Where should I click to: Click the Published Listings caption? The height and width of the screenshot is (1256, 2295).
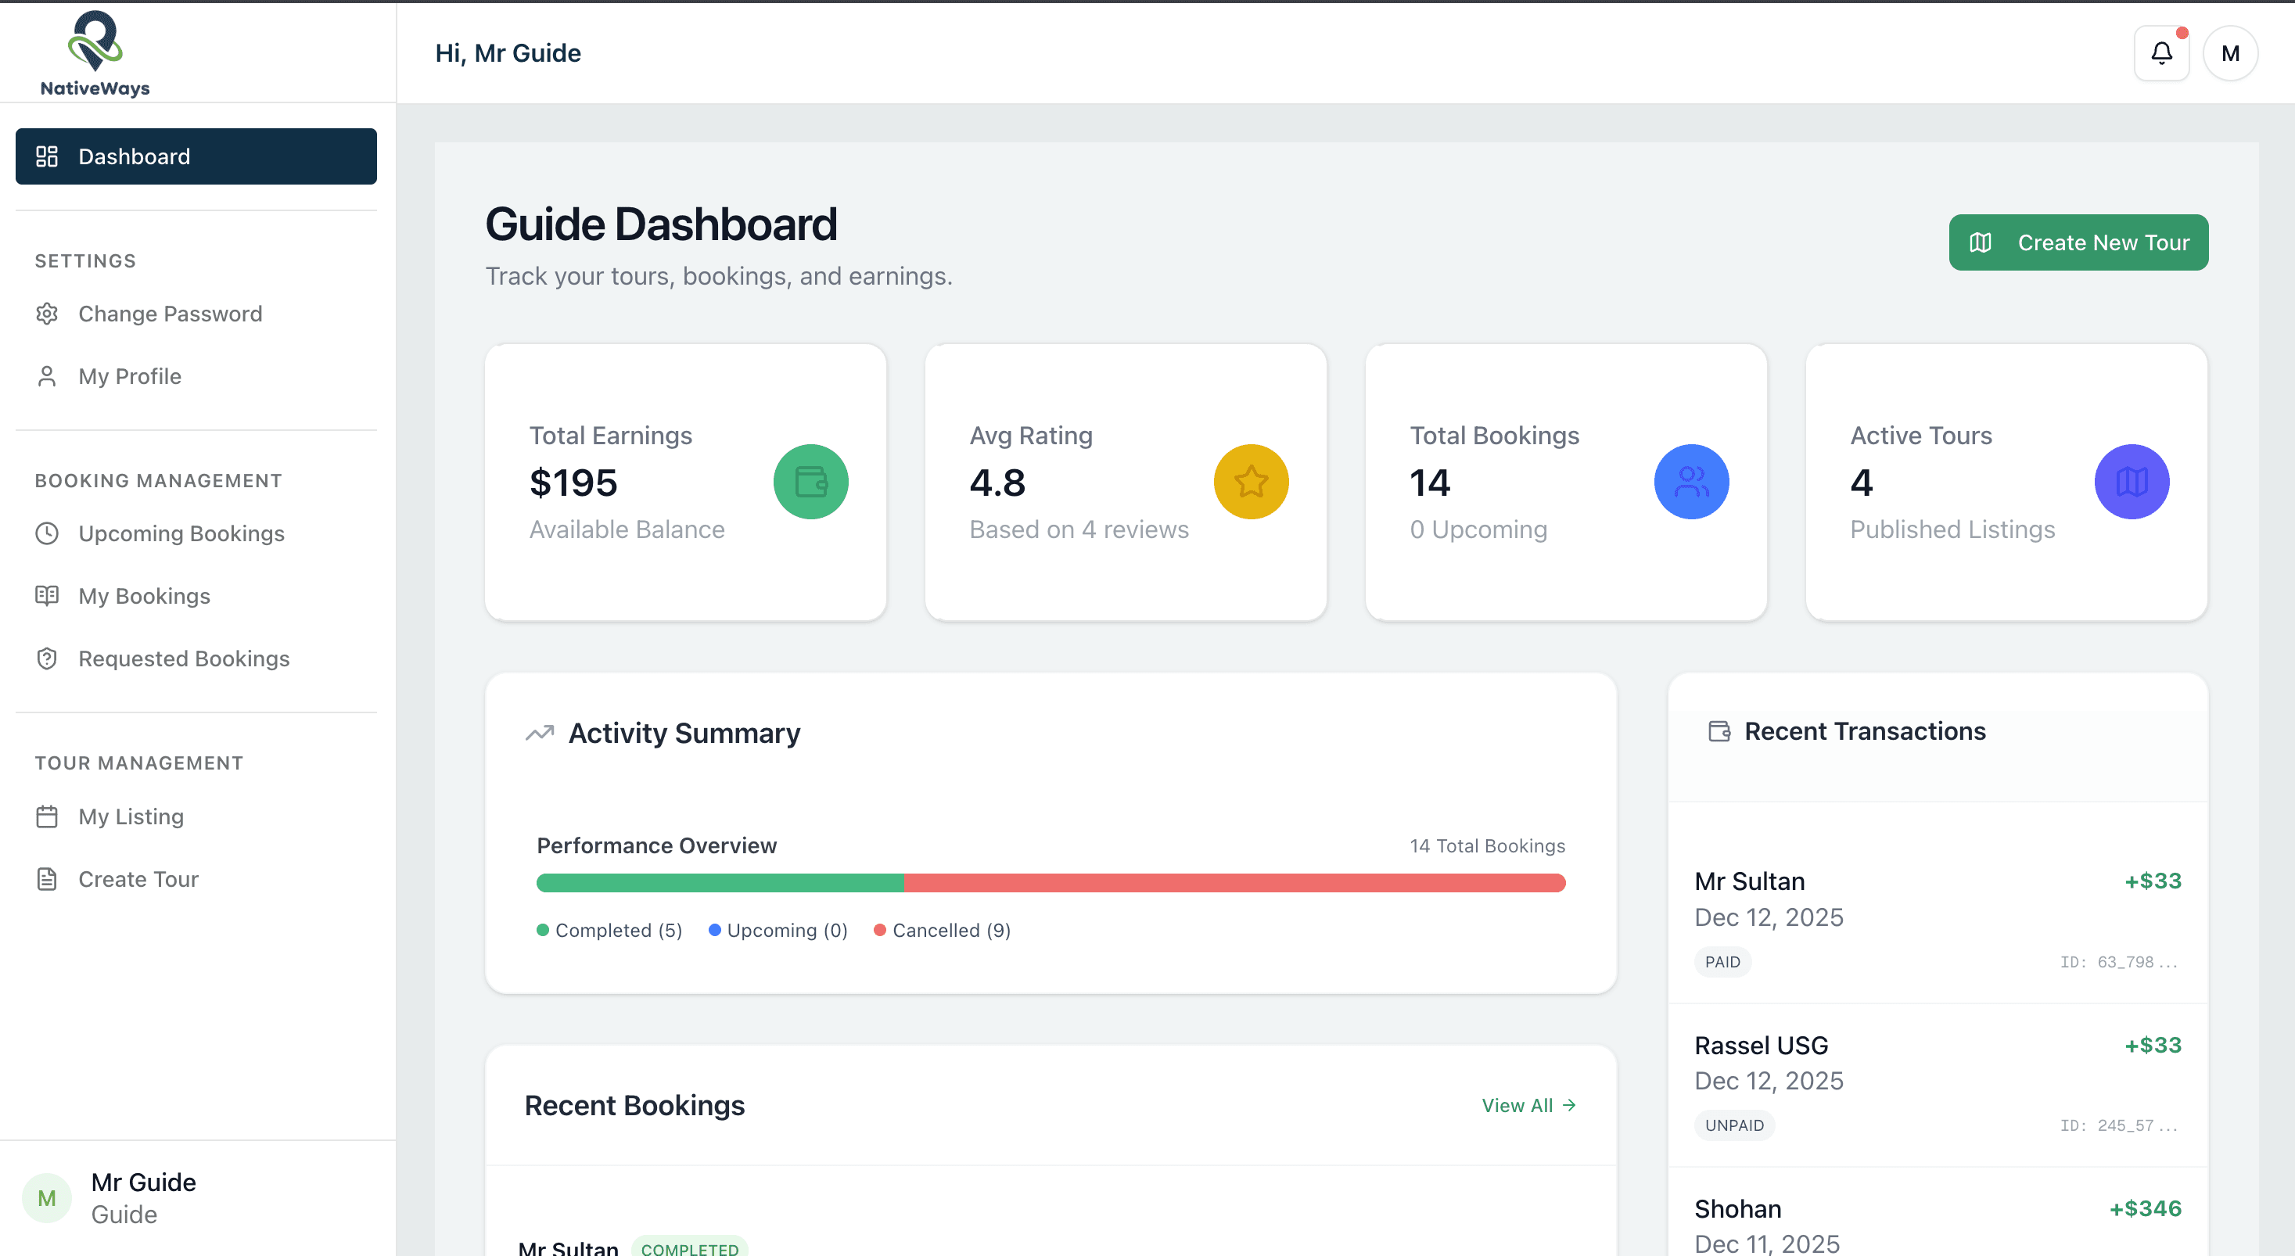pos(1953,529)
